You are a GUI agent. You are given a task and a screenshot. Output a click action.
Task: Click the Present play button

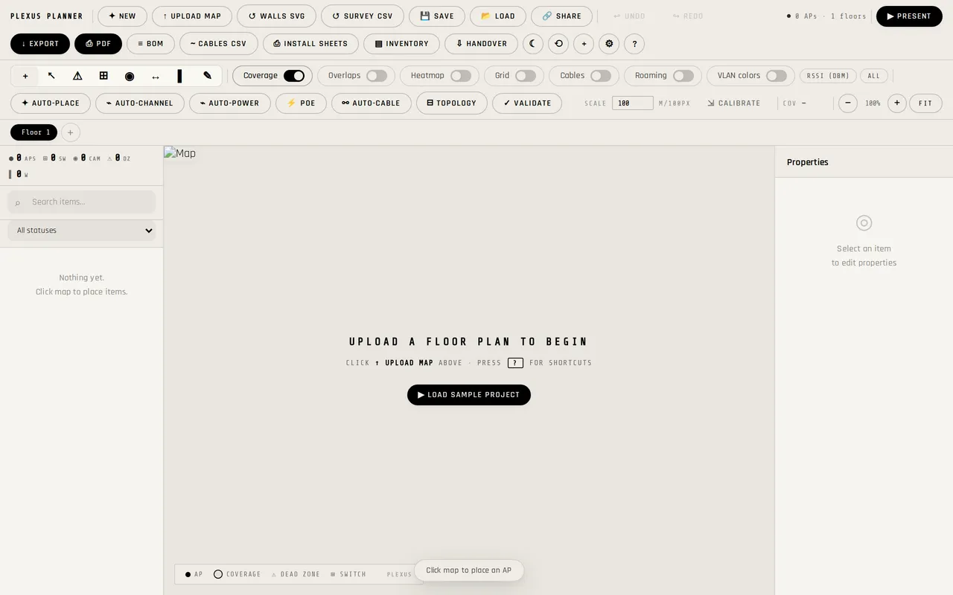click(909, 16)
